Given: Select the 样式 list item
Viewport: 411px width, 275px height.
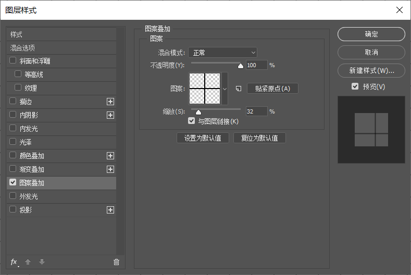Looking at the screenshot, I should click(x=61, y=34).
